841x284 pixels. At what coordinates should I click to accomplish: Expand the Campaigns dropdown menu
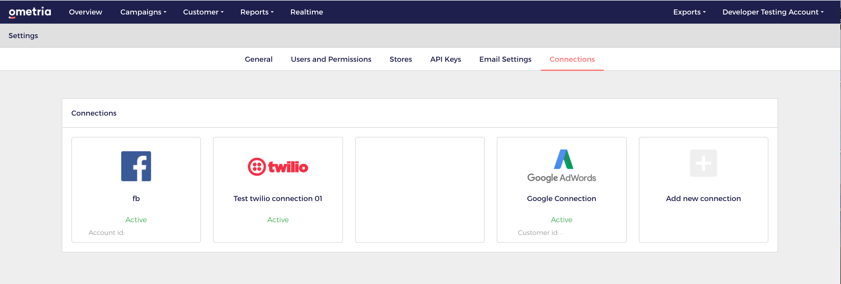coord(143,12)
